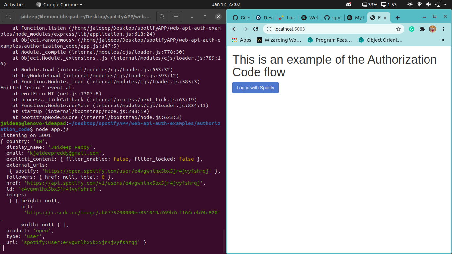Click the terminal vertical scrollbar
Image resolution: width=452 pixels, height=254 pixels.
click(224, 241)
